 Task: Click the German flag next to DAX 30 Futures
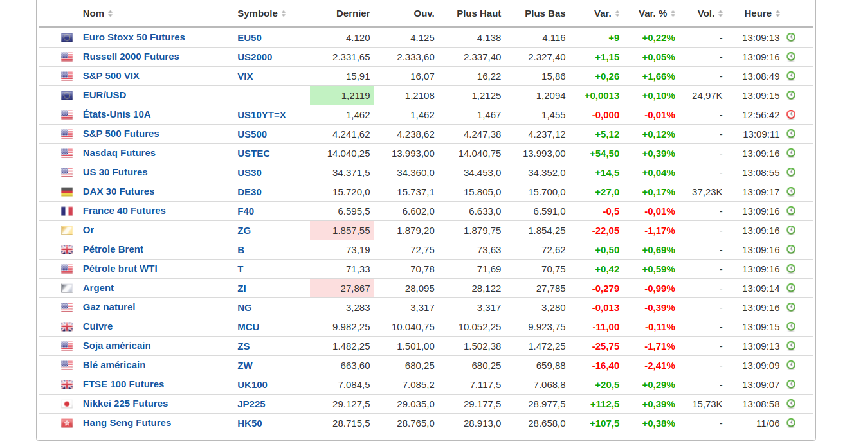click(x=67, y=192)
